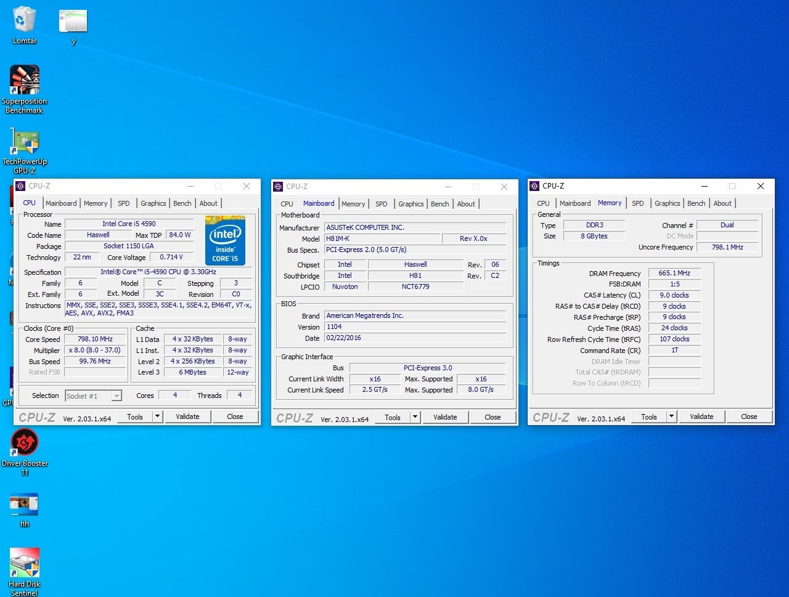Click the Channel # value Dual
This screenshot has width=789, height=597.
pyautogui.click(x=727, y=225)
